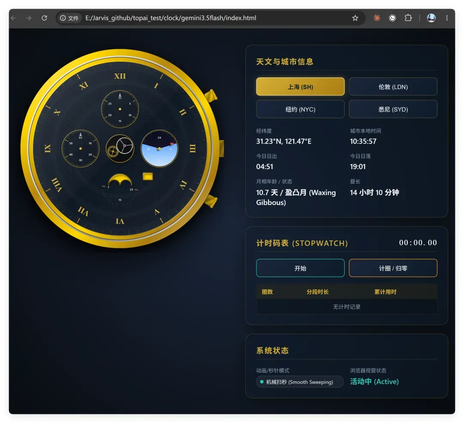The image size is (464, 423).
Task: Click the top 30-minute subdial
Action: point(120,109)
